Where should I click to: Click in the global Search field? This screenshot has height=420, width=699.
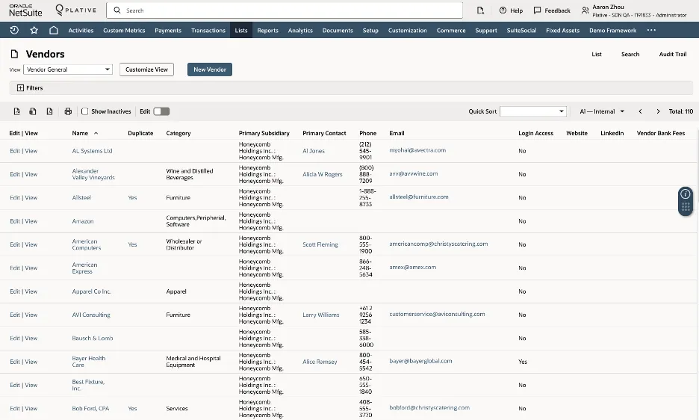click(x=285, y=10)
